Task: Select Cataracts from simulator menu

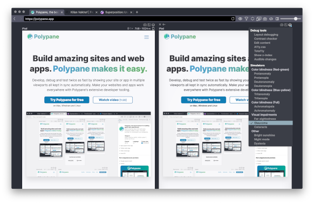Action: point(261,127)
